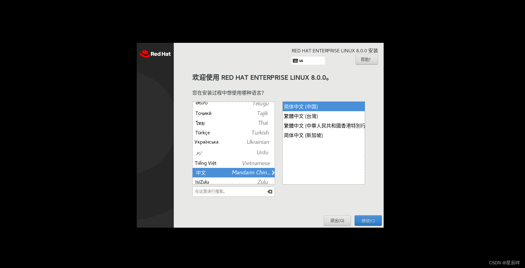Select the Urdu language row
Image resolution: width=525 pixels, height=268 pixels.
[x=233, y=152]
